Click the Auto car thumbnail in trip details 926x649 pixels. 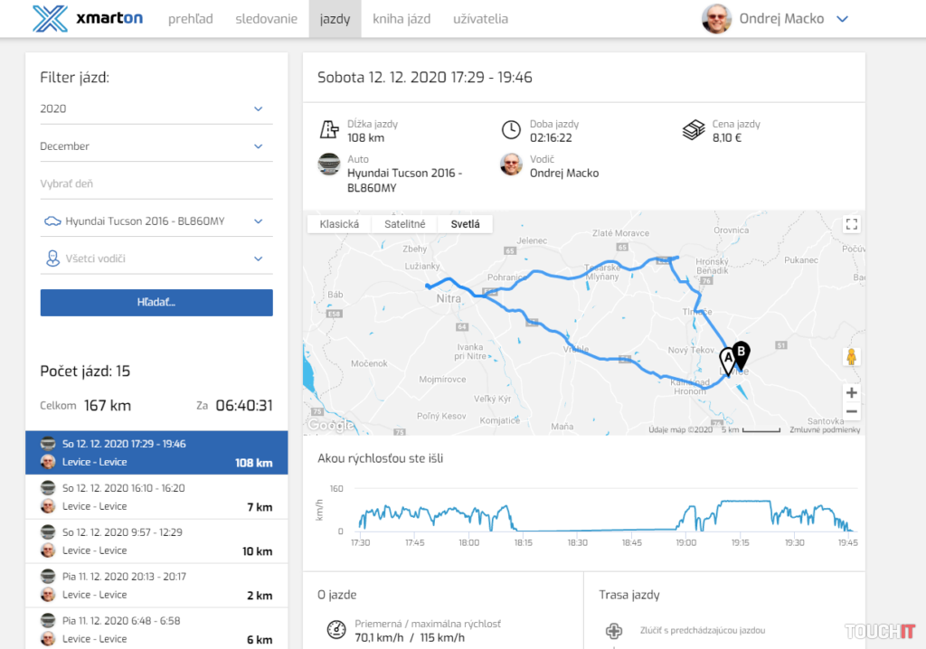click(x=329, y=165)
